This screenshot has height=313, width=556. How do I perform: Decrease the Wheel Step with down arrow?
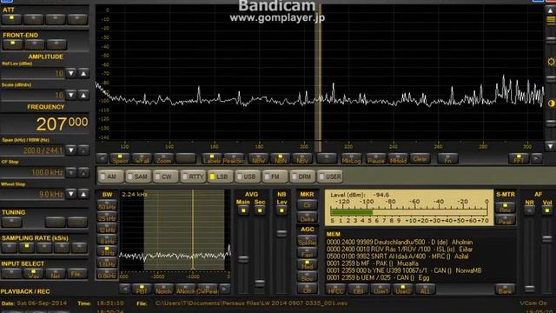pyautogui.click(x=71, y=194)
